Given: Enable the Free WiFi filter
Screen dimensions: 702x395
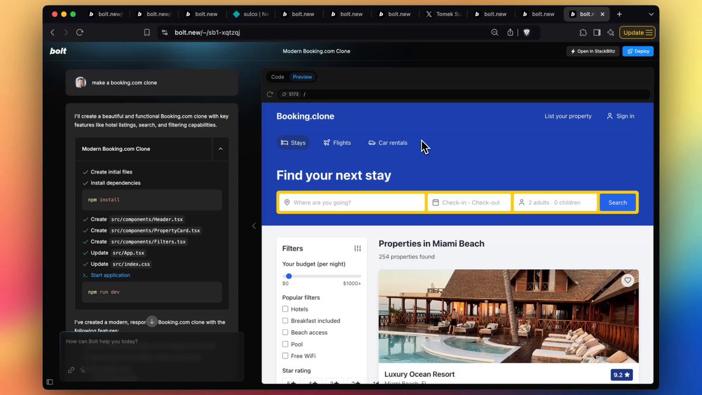Looking at the screenshot, I should point(285,356).
